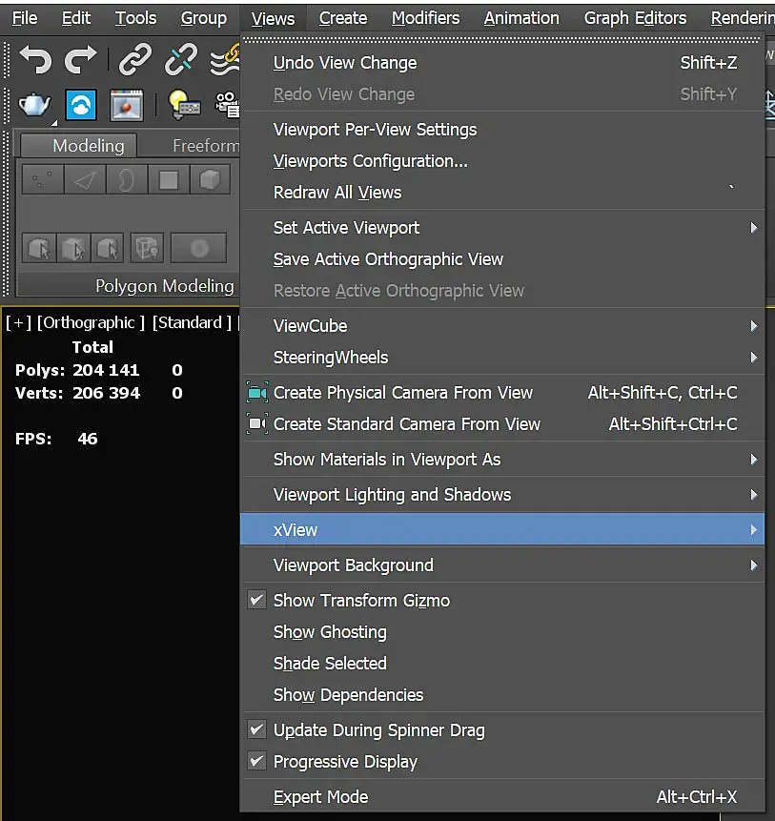Open the Edit menu
This screenshot has width=775, height=821.
click(76, 18)
